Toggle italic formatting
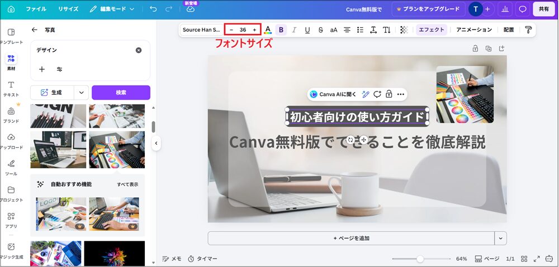 coord(294,30)
